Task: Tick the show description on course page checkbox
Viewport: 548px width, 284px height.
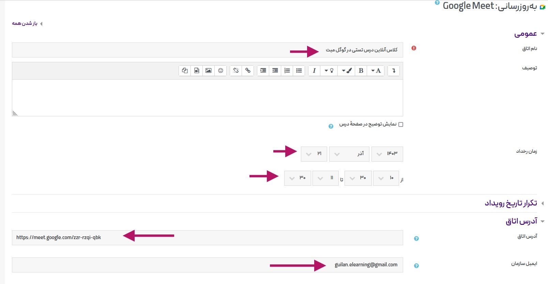Action: [401, 124]
